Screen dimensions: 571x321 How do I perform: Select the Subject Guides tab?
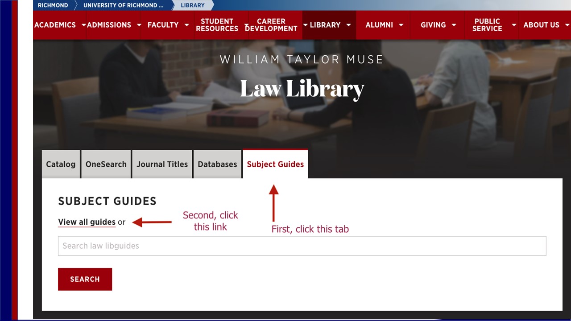(275, 164)
